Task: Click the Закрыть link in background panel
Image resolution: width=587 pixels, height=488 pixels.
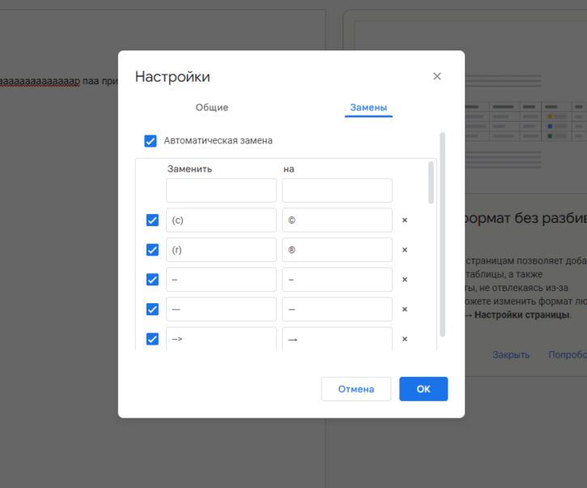Action: [511, 354]
